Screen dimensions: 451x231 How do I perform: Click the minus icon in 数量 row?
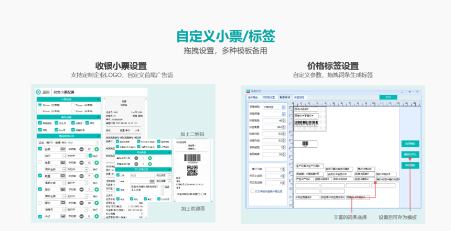click(x=82, y=176)
